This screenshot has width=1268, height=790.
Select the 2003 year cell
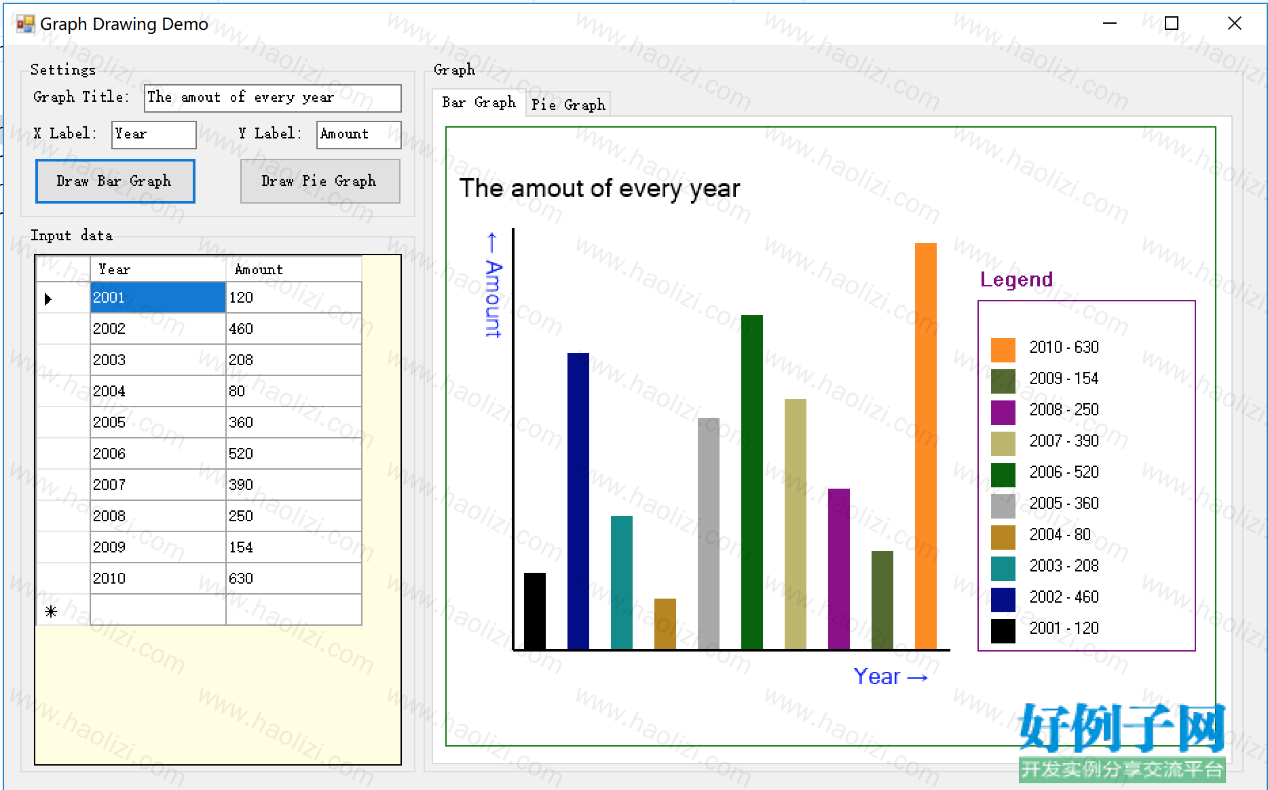click(x=158, y=360)
